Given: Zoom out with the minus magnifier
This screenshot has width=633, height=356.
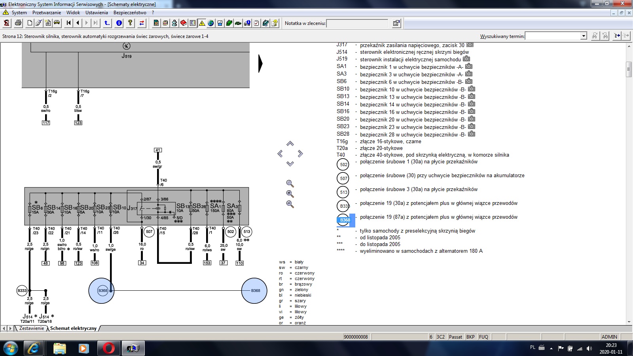Looking at the screenshot, I should point(290,204).
